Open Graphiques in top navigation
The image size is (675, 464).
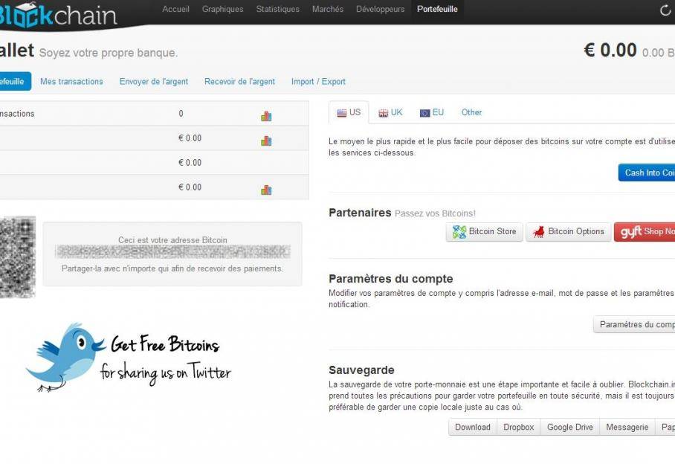tap(222, 9)
